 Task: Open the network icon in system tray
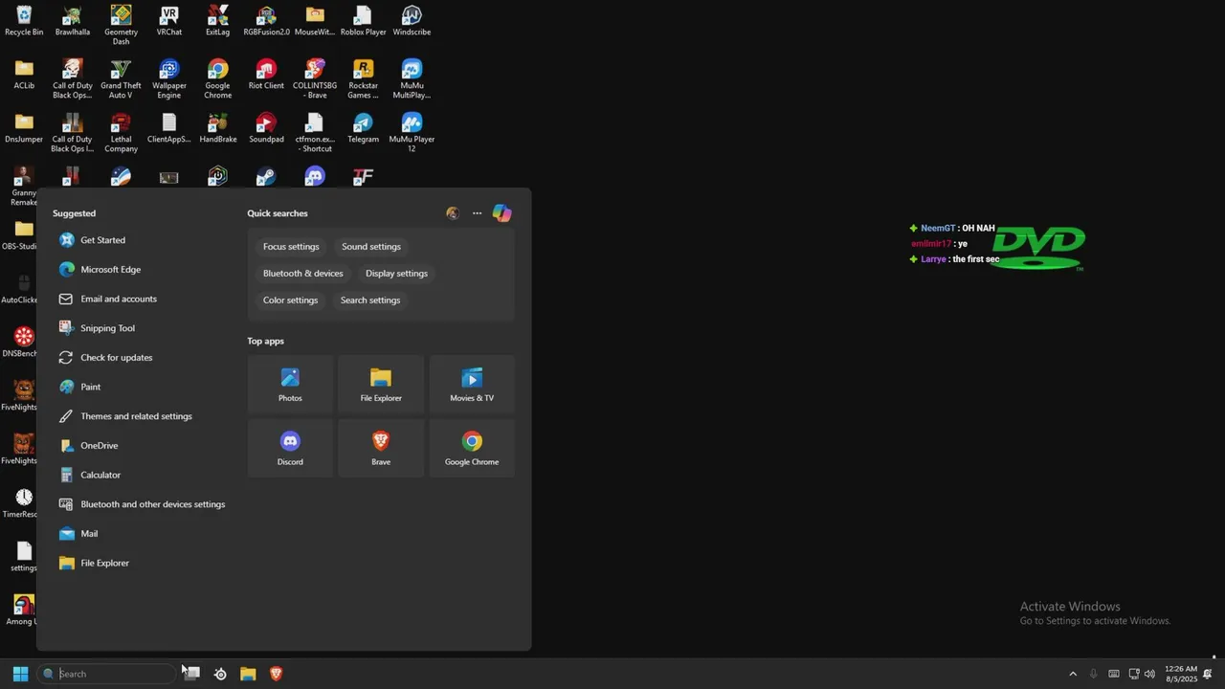(1134, 674)
